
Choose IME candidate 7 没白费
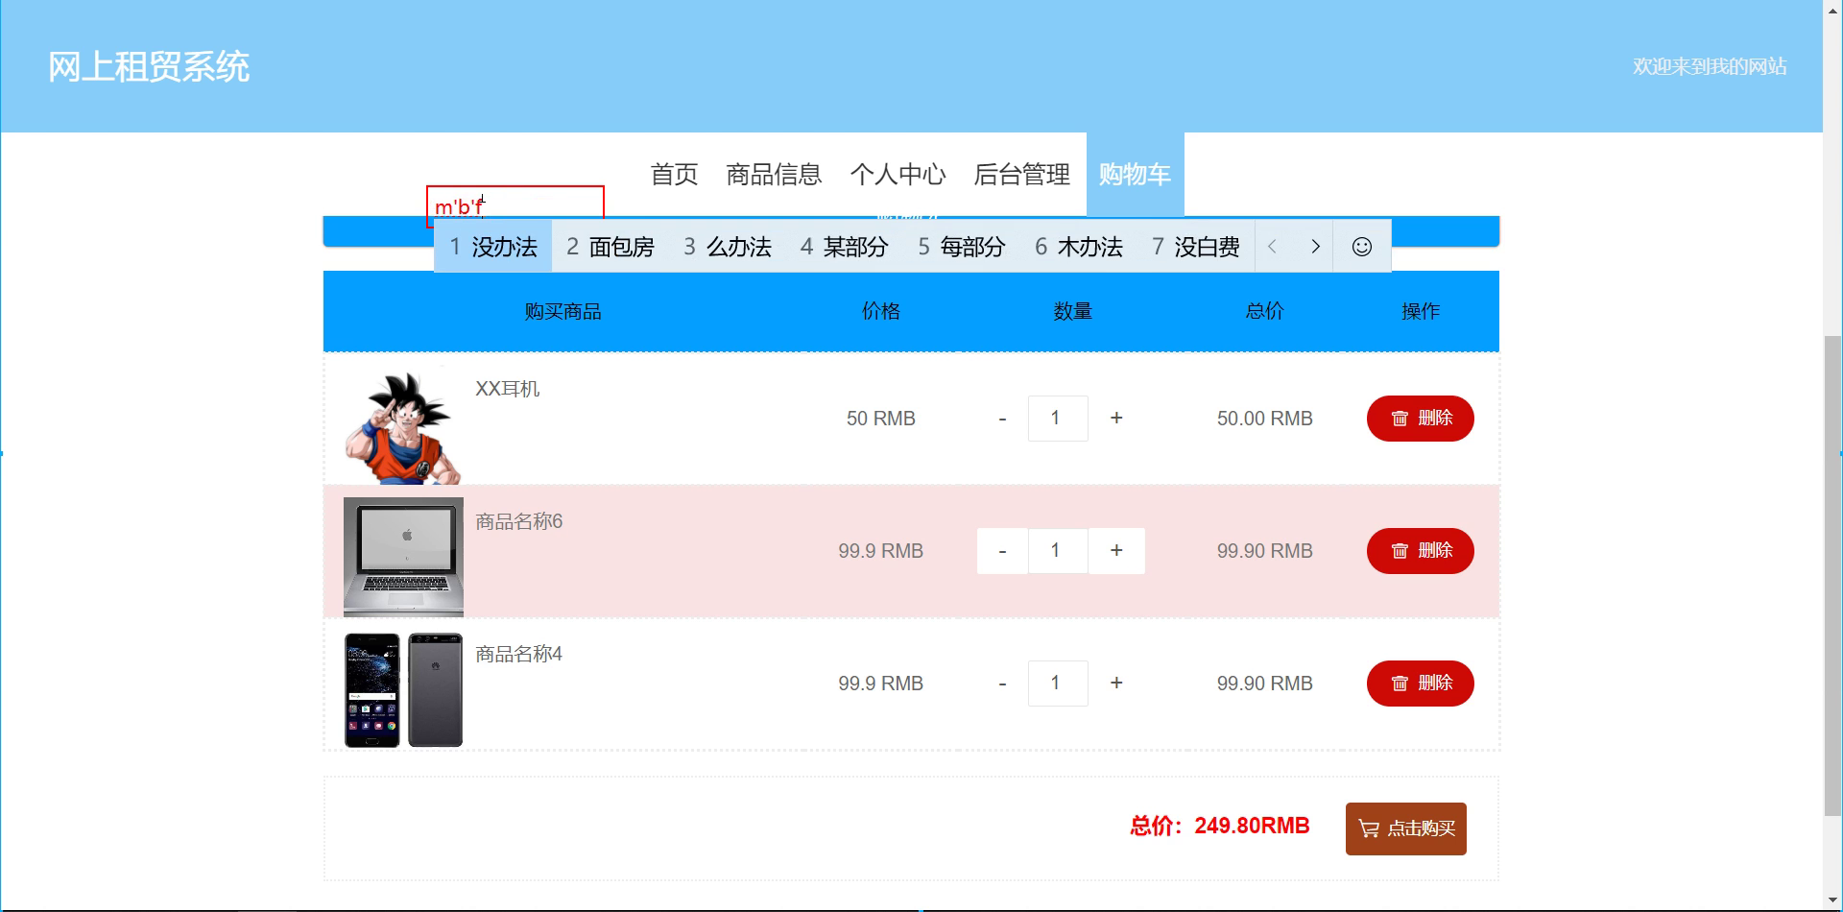click(1195, 247)
